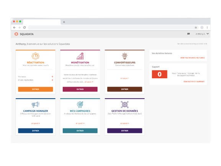Click the Réactivation gear-clock icon

coord(35,56)
